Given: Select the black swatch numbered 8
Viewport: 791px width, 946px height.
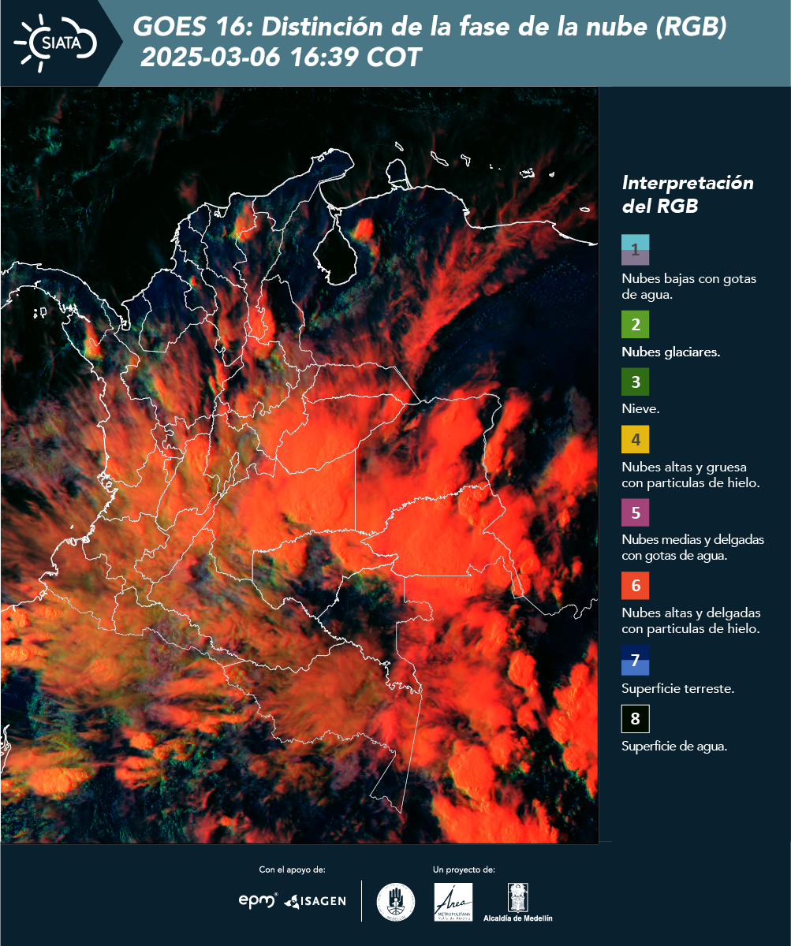Looking at the screenshot, I should point(635,720).
